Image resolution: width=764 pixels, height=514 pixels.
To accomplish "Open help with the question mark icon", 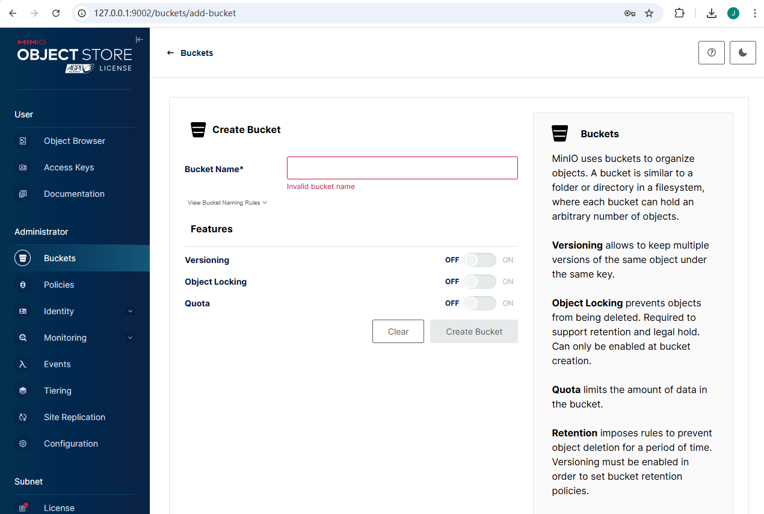I will pyautogui.click(x=712, y=53).
